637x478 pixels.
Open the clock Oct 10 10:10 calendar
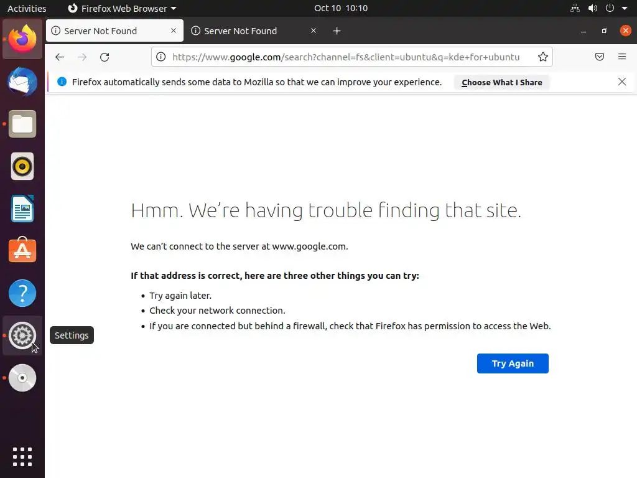[x=341, y=8]
